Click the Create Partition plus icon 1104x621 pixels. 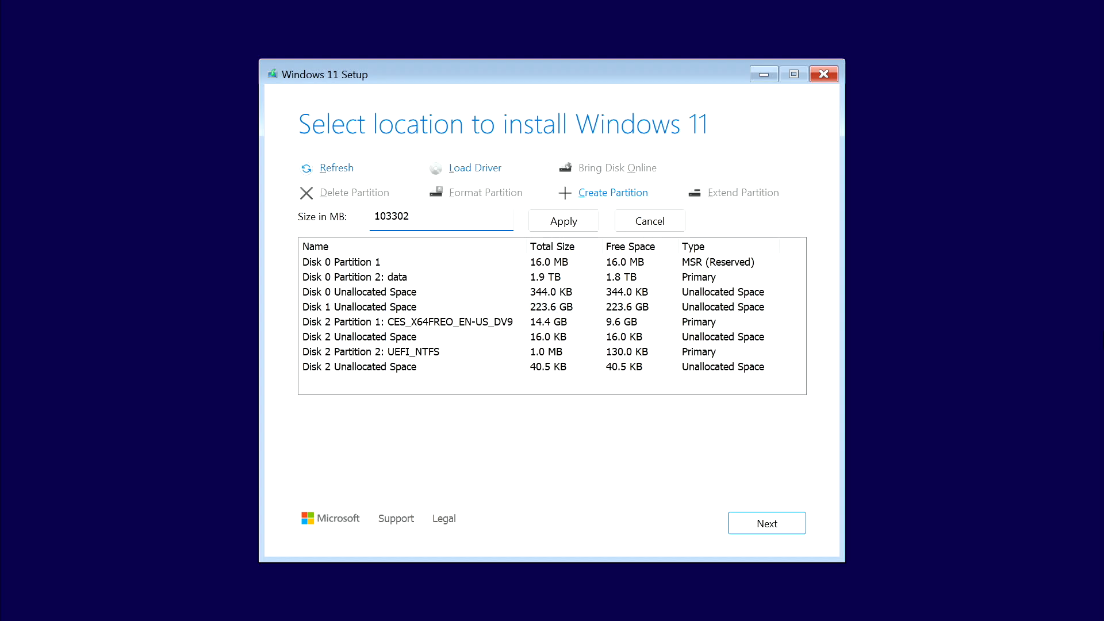pyautogui.click(x=565, y=193)
